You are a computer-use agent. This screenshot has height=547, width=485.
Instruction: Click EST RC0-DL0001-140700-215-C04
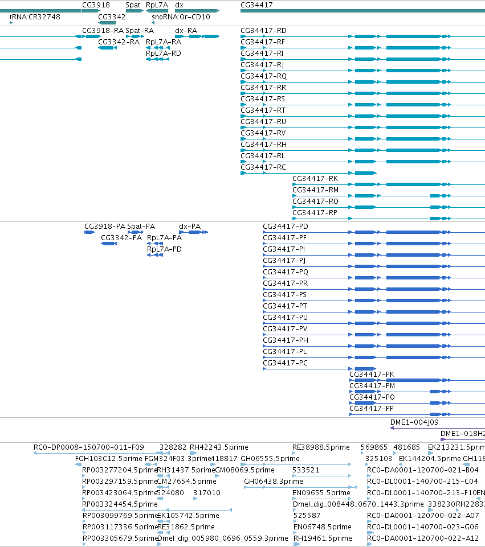point(422,482)
